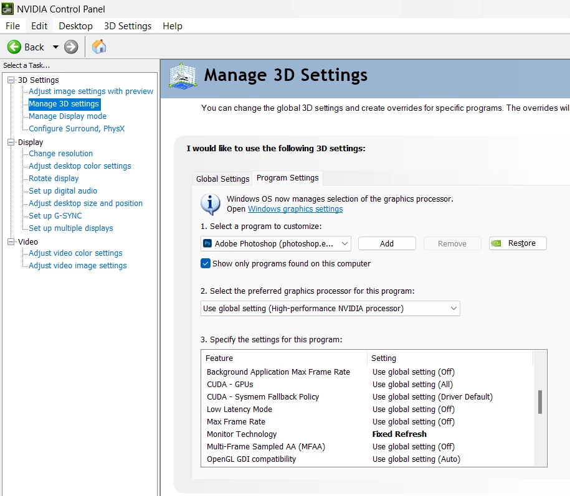Screen dimensions: 570x496
Task: Open Set up G-SYNC
Action: pos(55,216)
